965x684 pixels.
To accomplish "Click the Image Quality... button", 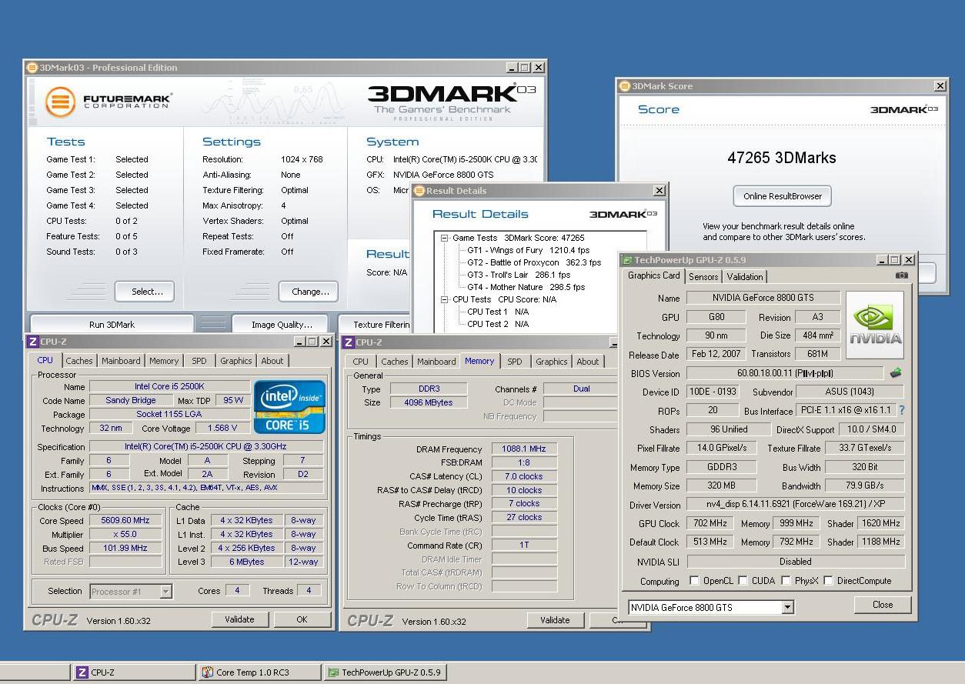I will [282, 325].
